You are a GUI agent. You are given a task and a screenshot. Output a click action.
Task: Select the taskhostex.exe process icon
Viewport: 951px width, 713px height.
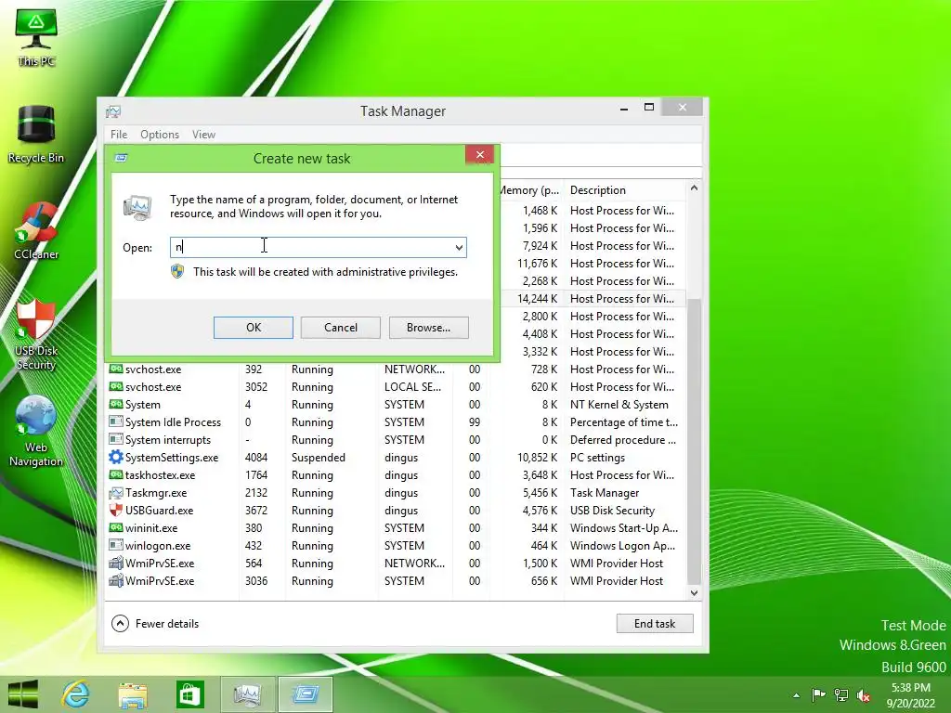[x=115, y=474]
